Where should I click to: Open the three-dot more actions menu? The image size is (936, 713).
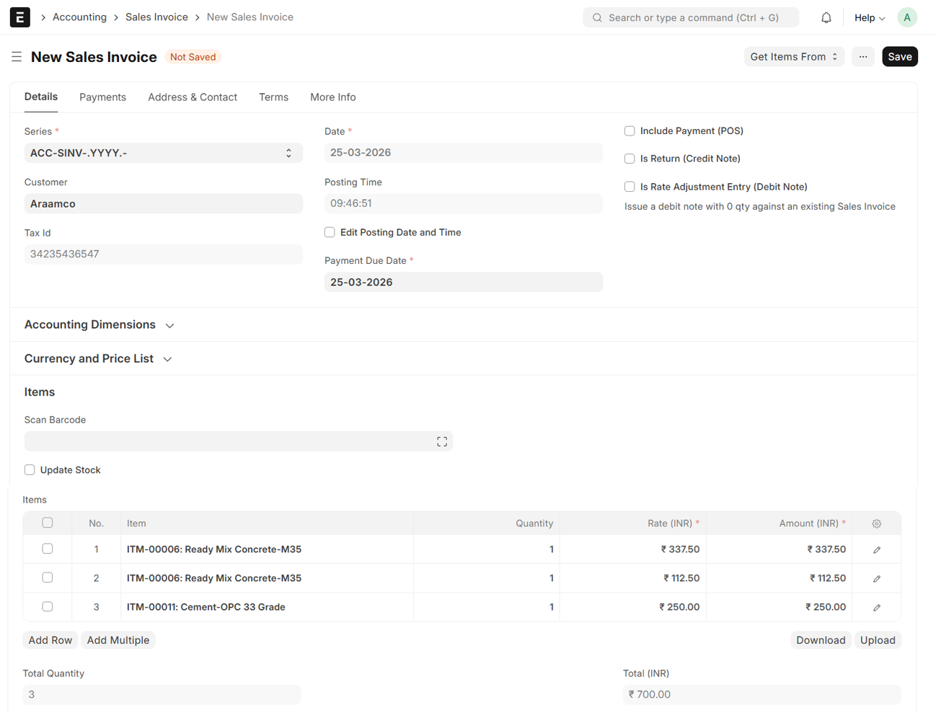(862, 57)
